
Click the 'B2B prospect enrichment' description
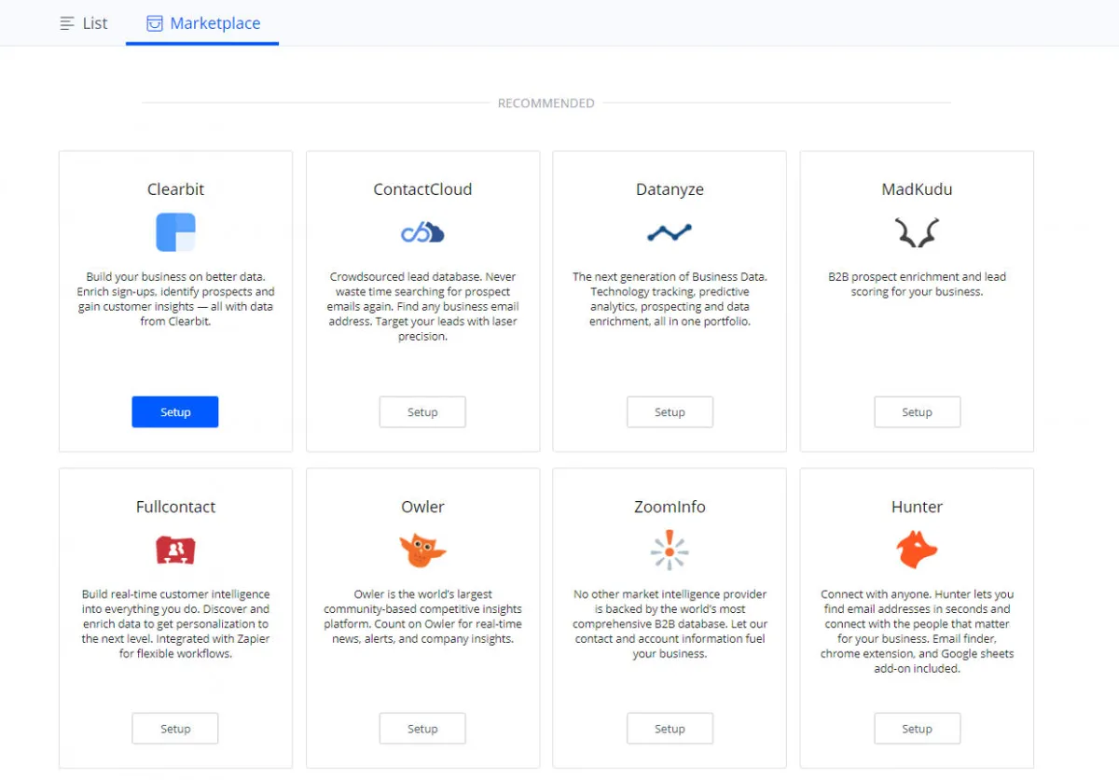[917, 284]
